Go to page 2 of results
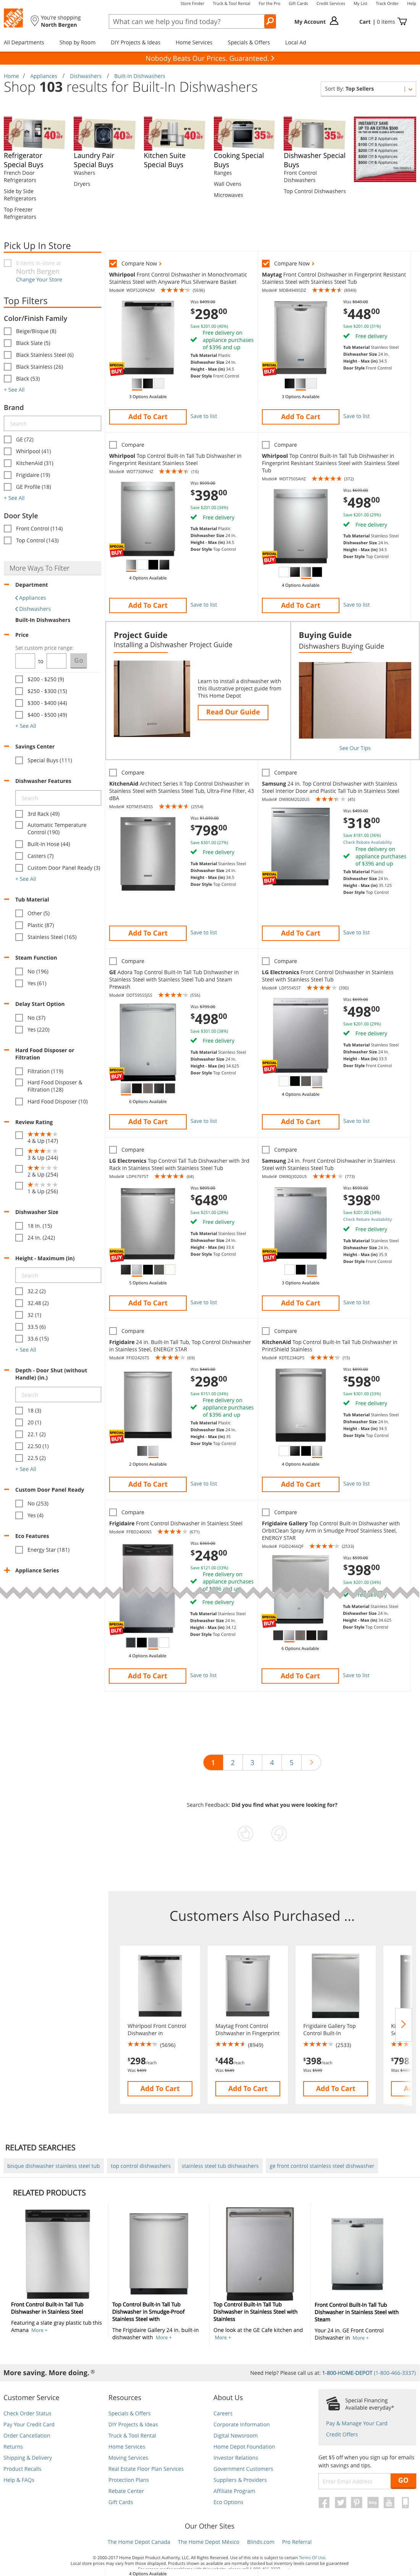Screen dimensions: 420x2576 coord(233,1763)
